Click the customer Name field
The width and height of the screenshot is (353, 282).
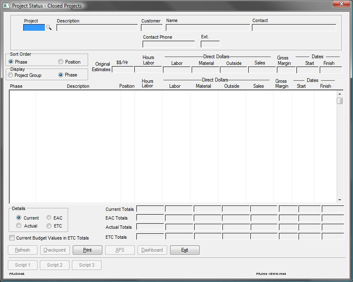click(208, 27)
